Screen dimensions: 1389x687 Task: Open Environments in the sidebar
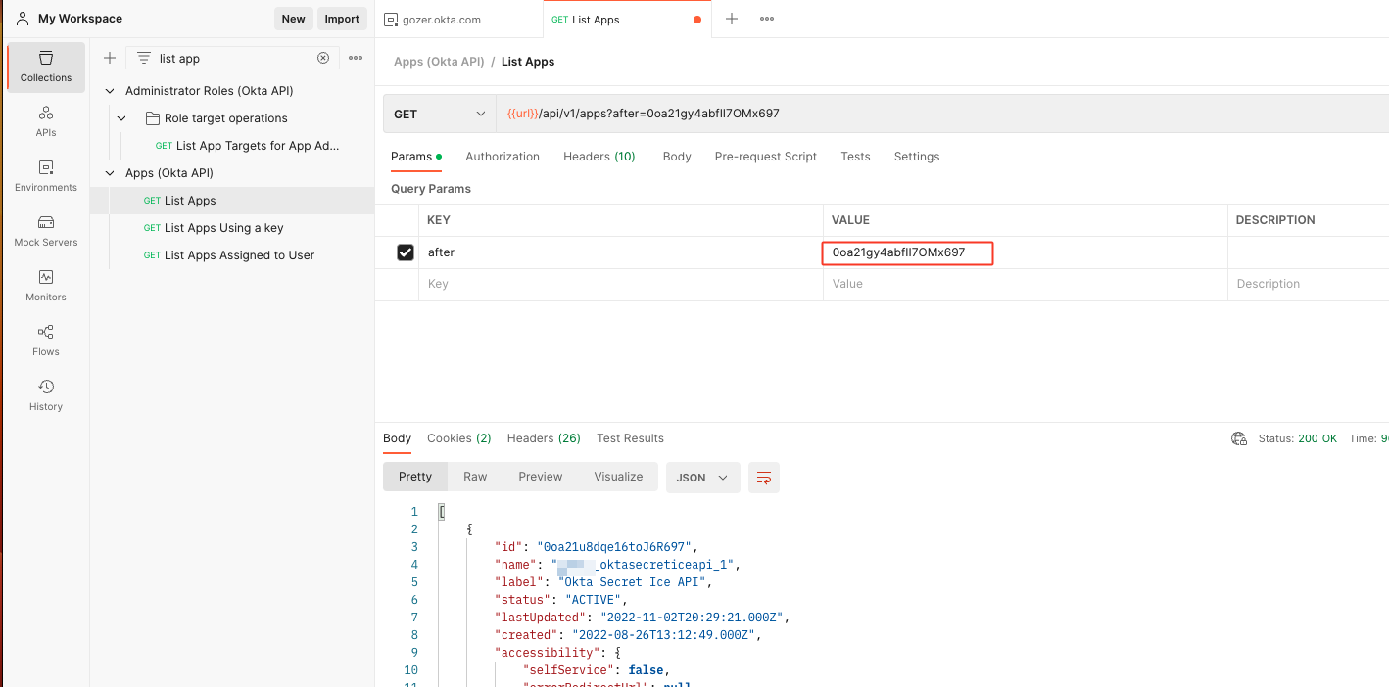coord(46,176)
